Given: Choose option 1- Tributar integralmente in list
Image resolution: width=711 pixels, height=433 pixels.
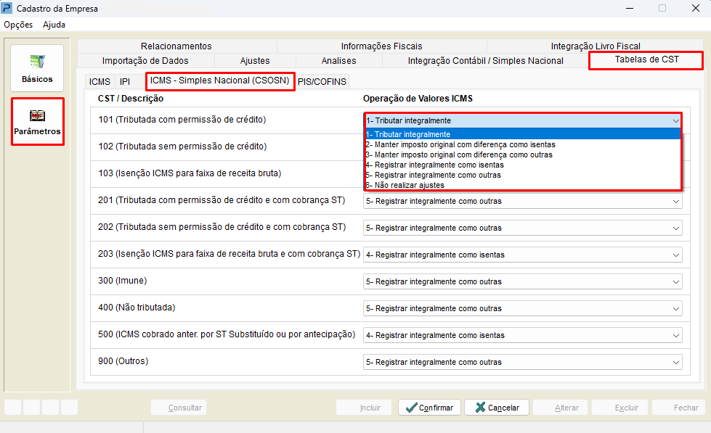Looking at the screenshot, I should pyautogui.click(x=522, y=134).
